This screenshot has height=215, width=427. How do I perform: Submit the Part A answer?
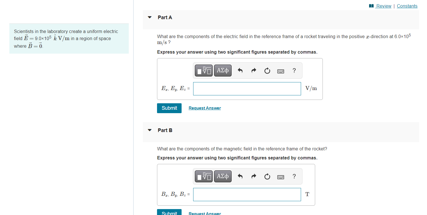coord(169,108)
